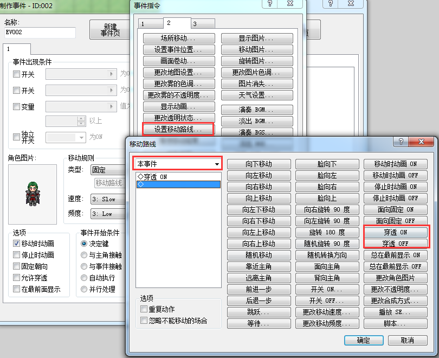This screenshot has width=439, height=358.
Task: Click 更改角色图片 button
Action: [395, 278]
